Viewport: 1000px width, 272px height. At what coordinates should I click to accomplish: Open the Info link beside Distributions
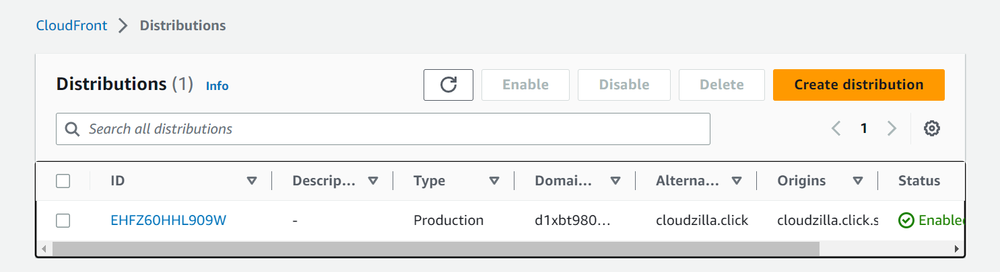coord(217,86)
